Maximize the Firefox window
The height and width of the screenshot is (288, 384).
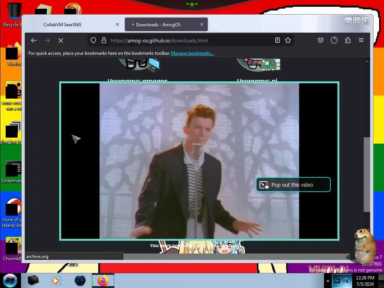(357, 21)
